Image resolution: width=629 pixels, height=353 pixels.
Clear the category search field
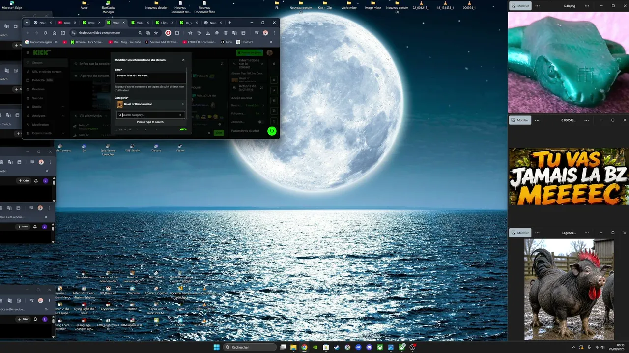coord(180,115)
